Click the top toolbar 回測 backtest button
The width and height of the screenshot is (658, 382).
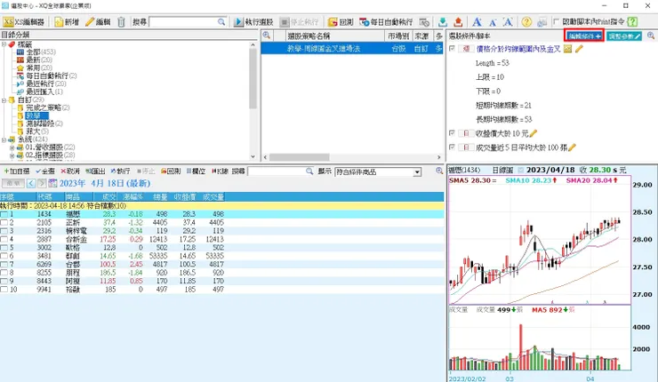(x=341, y=22)
